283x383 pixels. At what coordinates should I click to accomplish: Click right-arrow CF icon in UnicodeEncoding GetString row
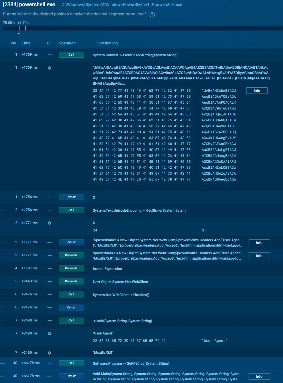tap(50, 210)
